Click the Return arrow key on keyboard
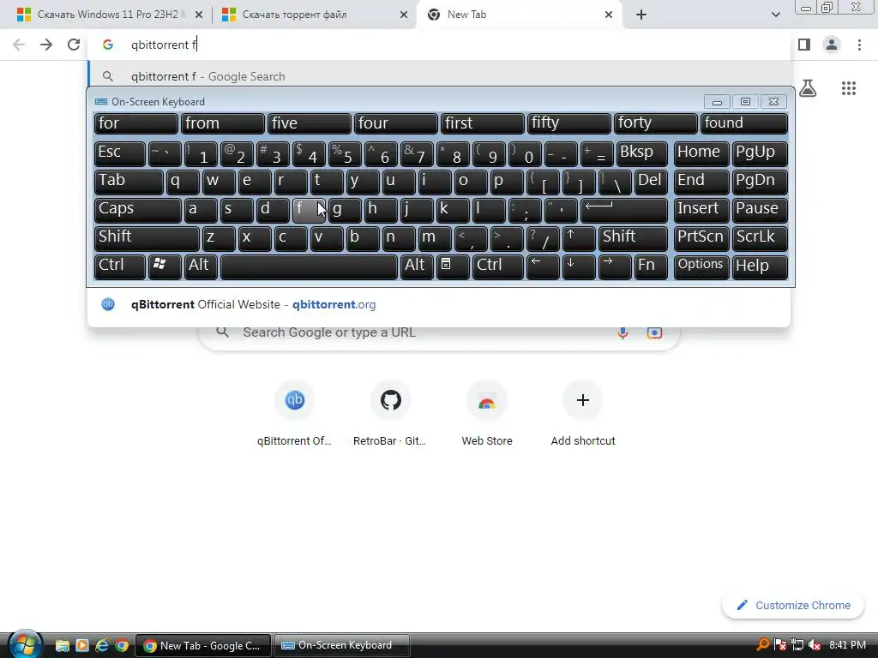 click(x=624, y=211)
